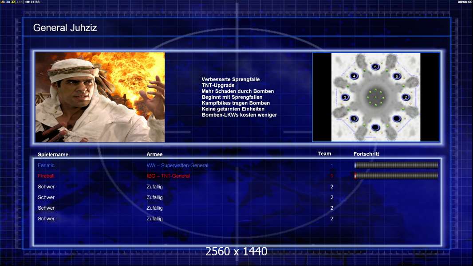
Task: Click the General Juhziz title text
Action: [65, 28]
